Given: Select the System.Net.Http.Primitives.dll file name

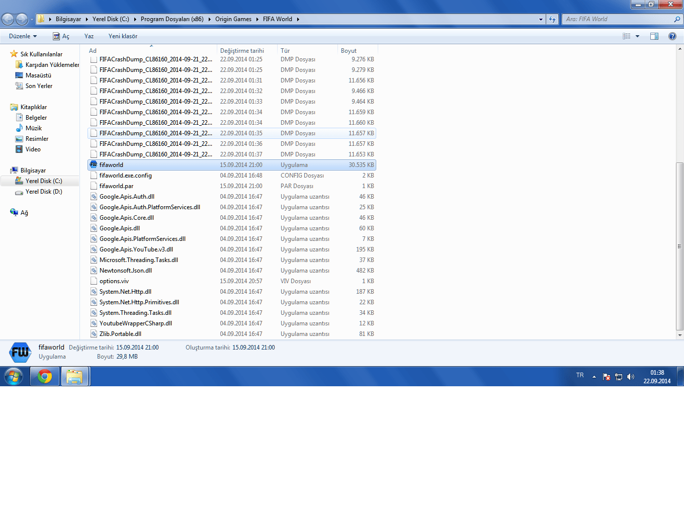Looking at the screenshot, I should tap(139, 302).
